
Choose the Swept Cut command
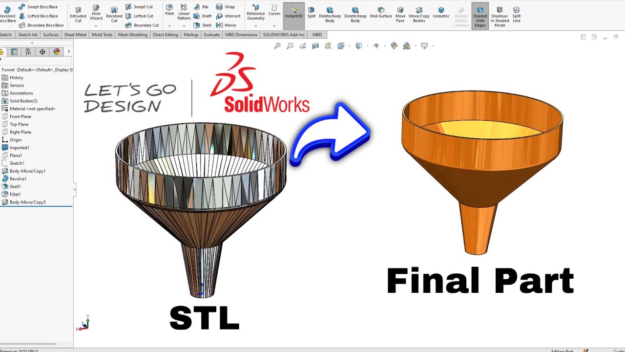tap(139, 7)
